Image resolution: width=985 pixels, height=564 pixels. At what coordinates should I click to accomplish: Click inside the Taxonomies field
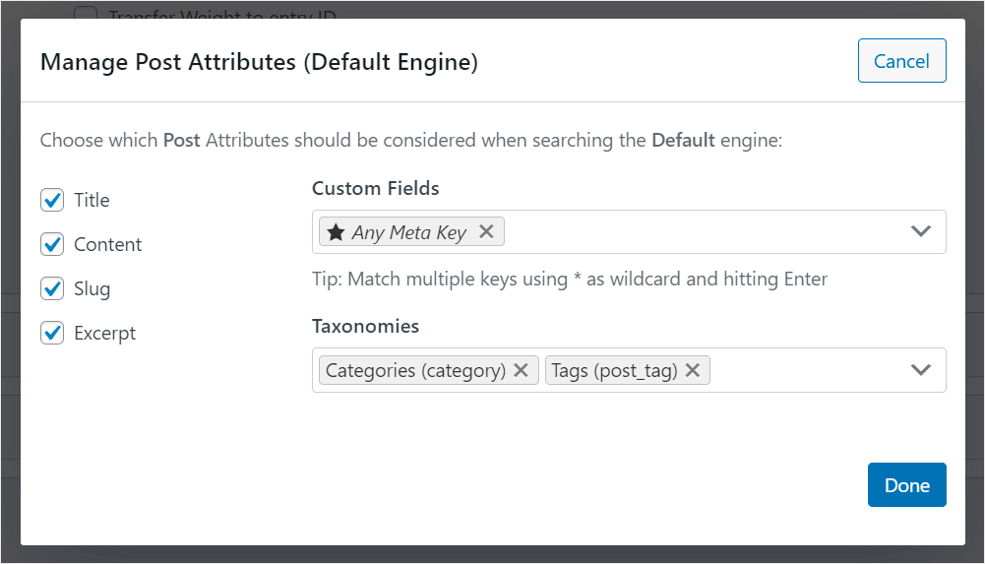point(629,370)
